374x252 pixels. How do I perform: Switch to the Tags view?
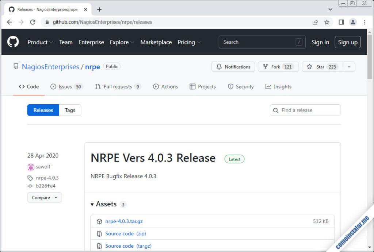coord(70,110)
